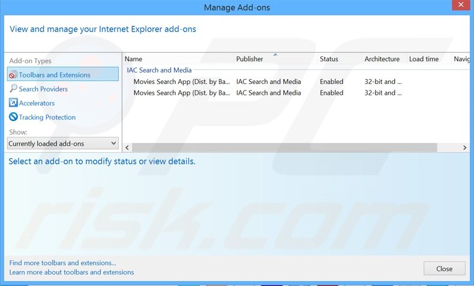This screenshot has height=286, width=474.
Task: Click the Architecture column header
Action: (382, 59)
